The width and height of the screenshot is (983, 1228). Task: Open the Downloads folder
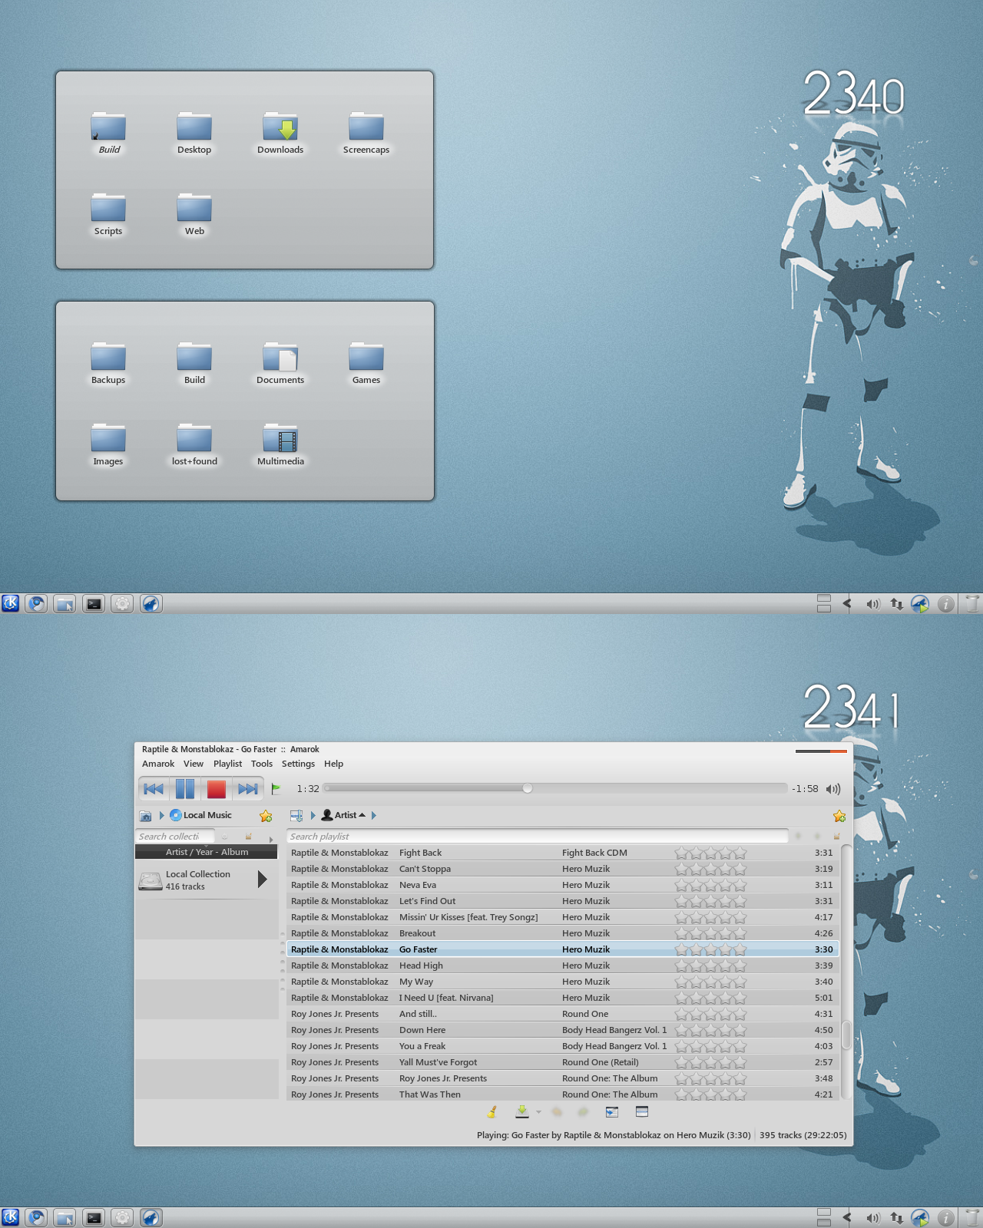click(x=280, y=134)
